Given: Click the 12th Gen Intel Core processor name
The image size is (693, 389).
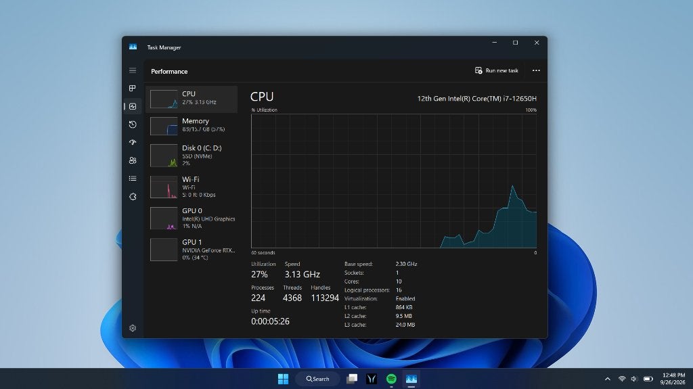Looking at the screenshot, I should click(477, 99).
